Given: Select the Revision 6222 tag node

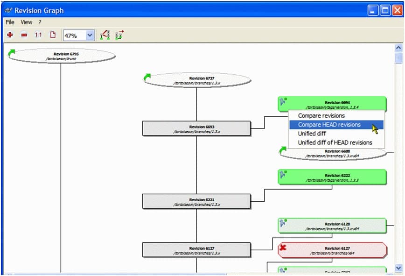Looking at the screenshot, I should [333, 177].
